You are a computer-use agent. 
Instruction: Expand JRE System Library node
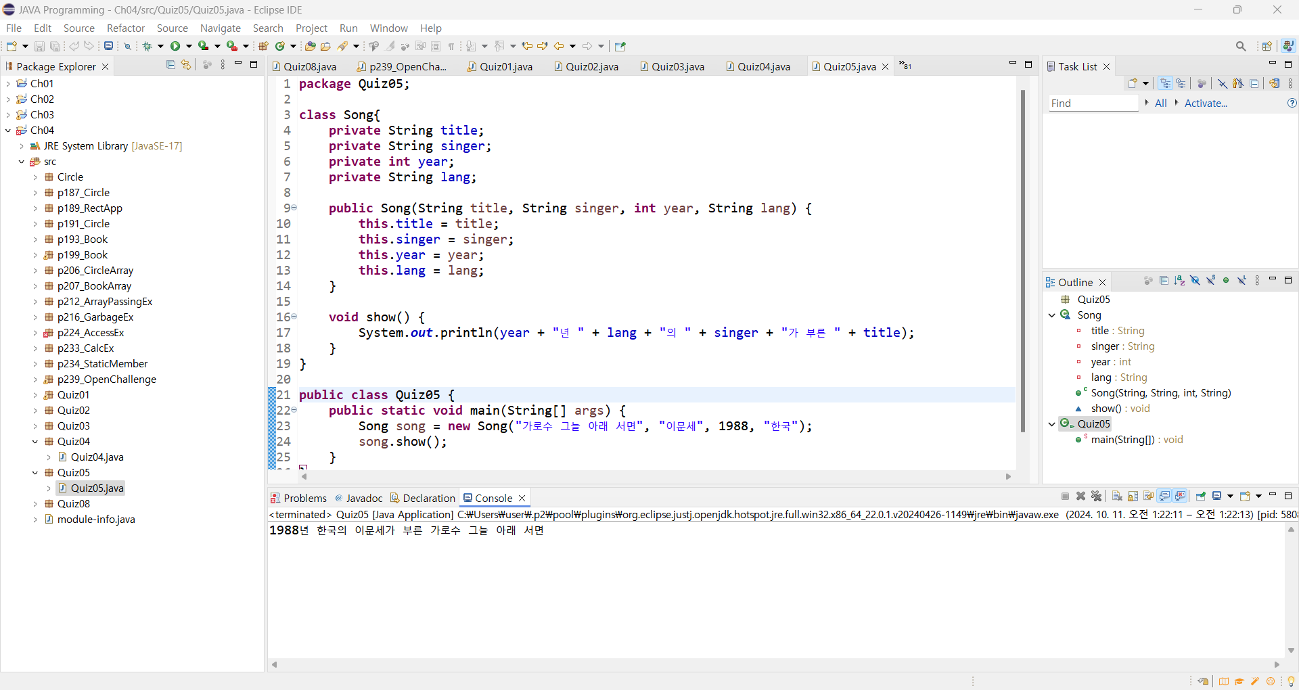[x=22, y=145]
